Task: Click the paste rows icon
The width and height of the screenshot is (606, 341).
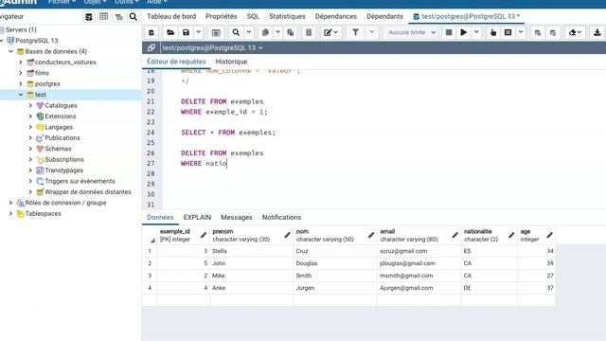Action: pos(291,32)
